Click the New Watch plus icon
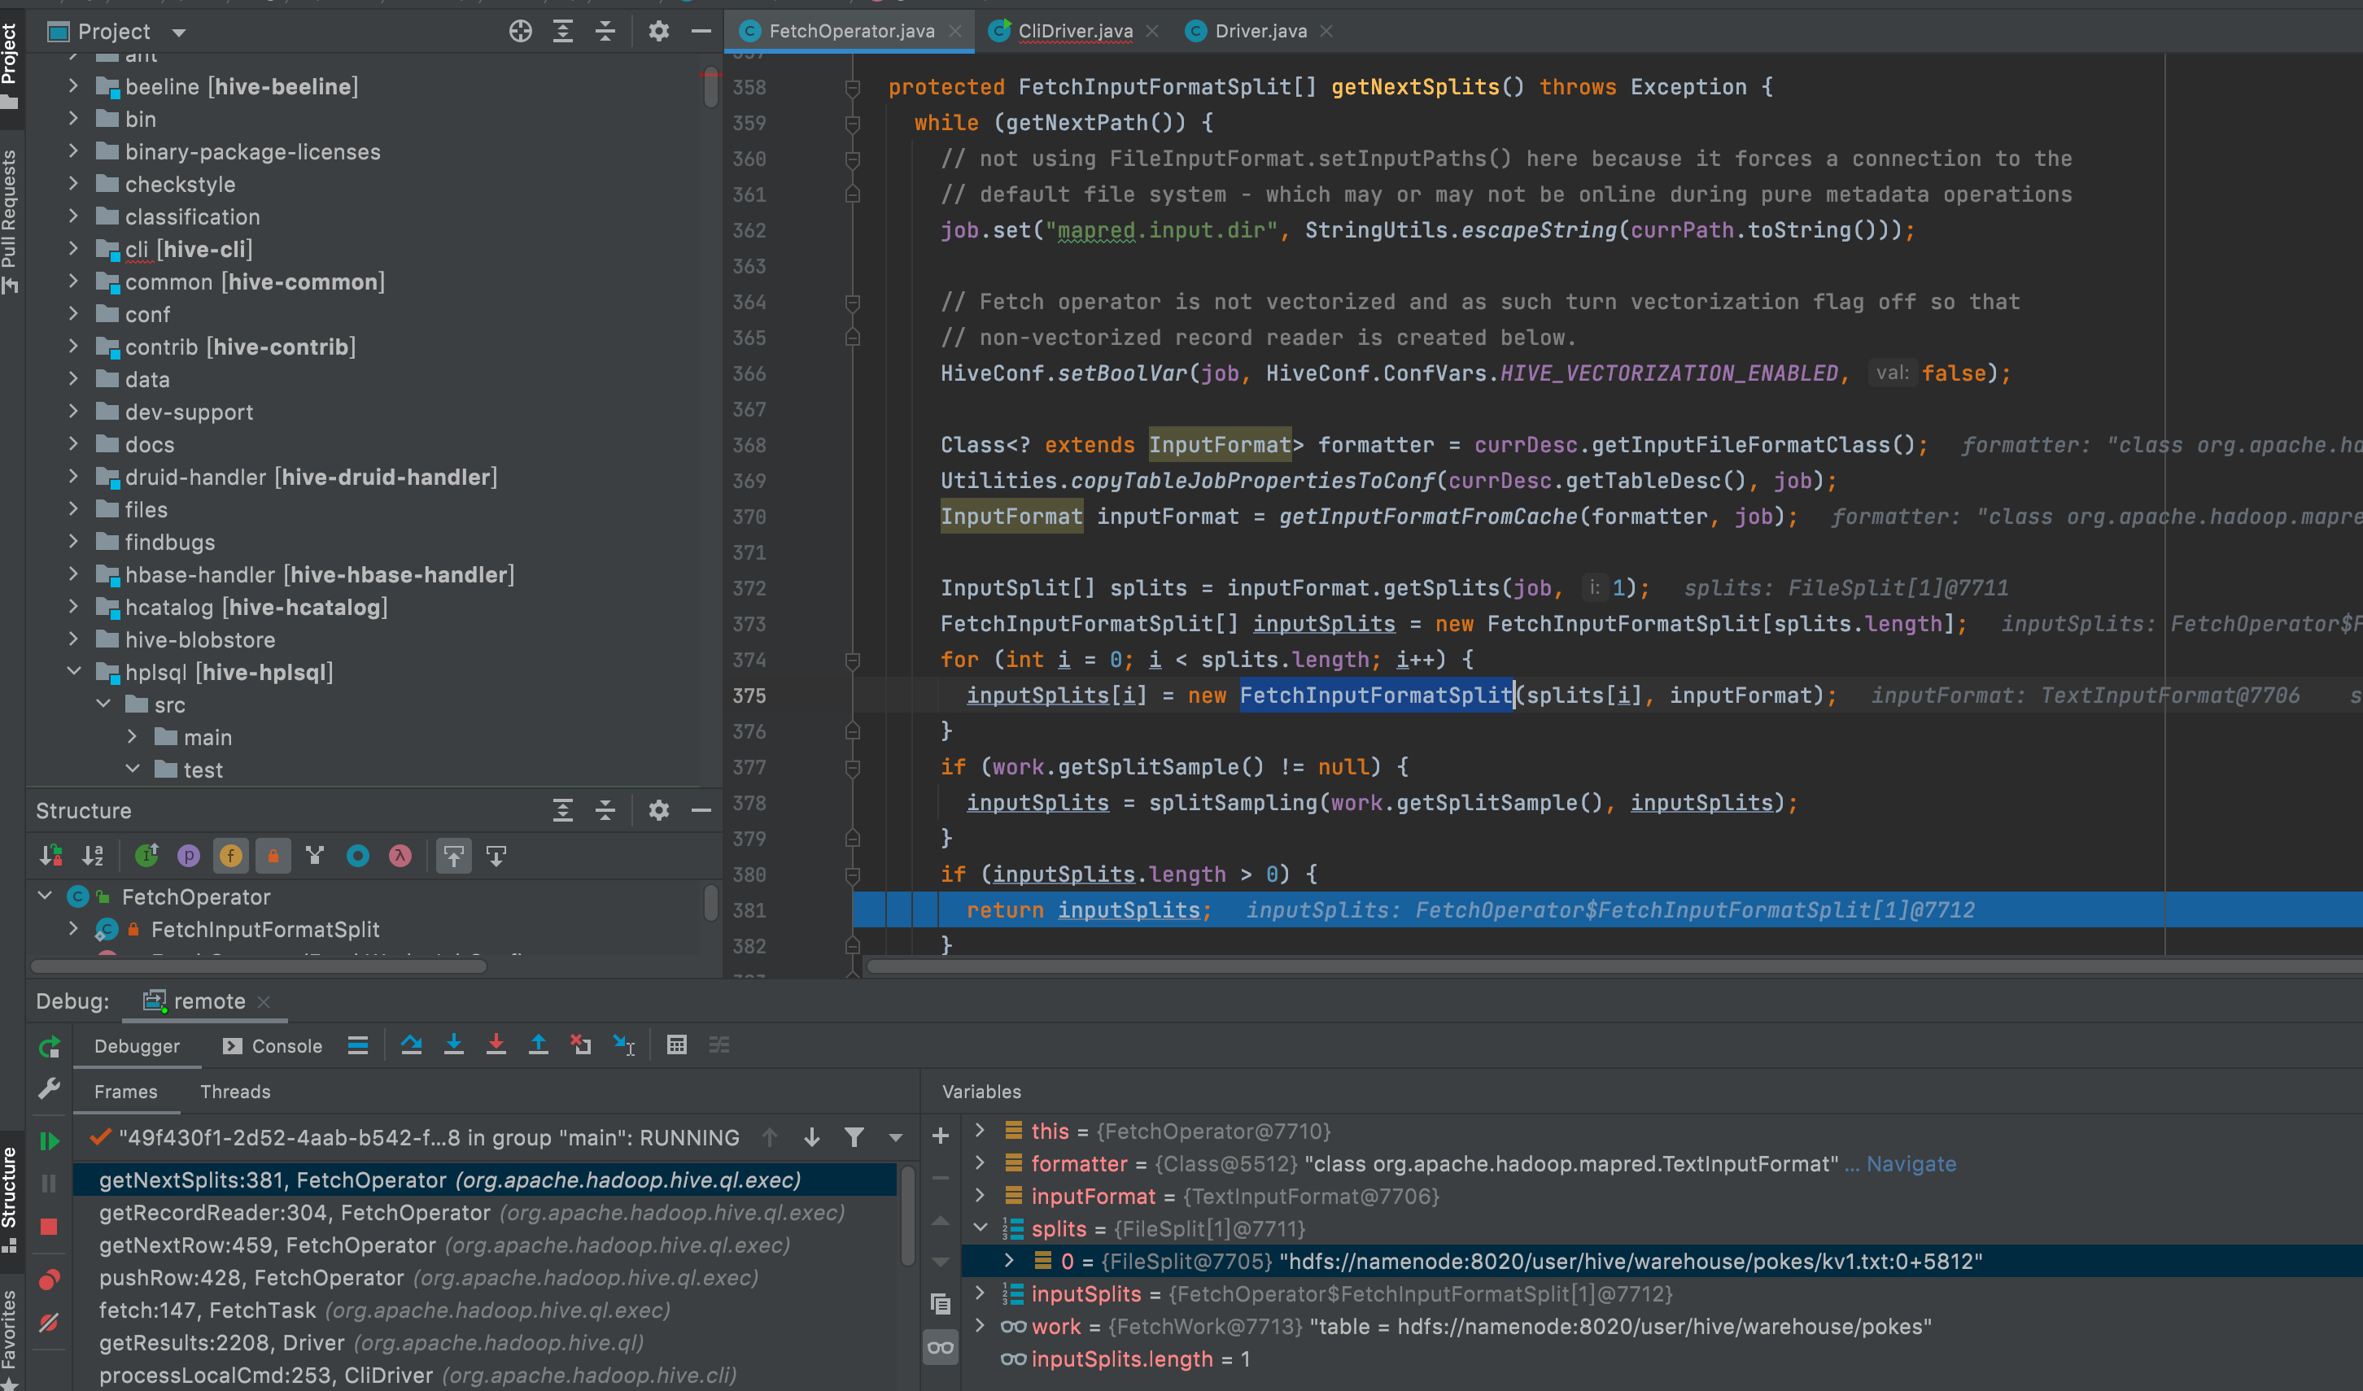 [x=941, y=1136]
